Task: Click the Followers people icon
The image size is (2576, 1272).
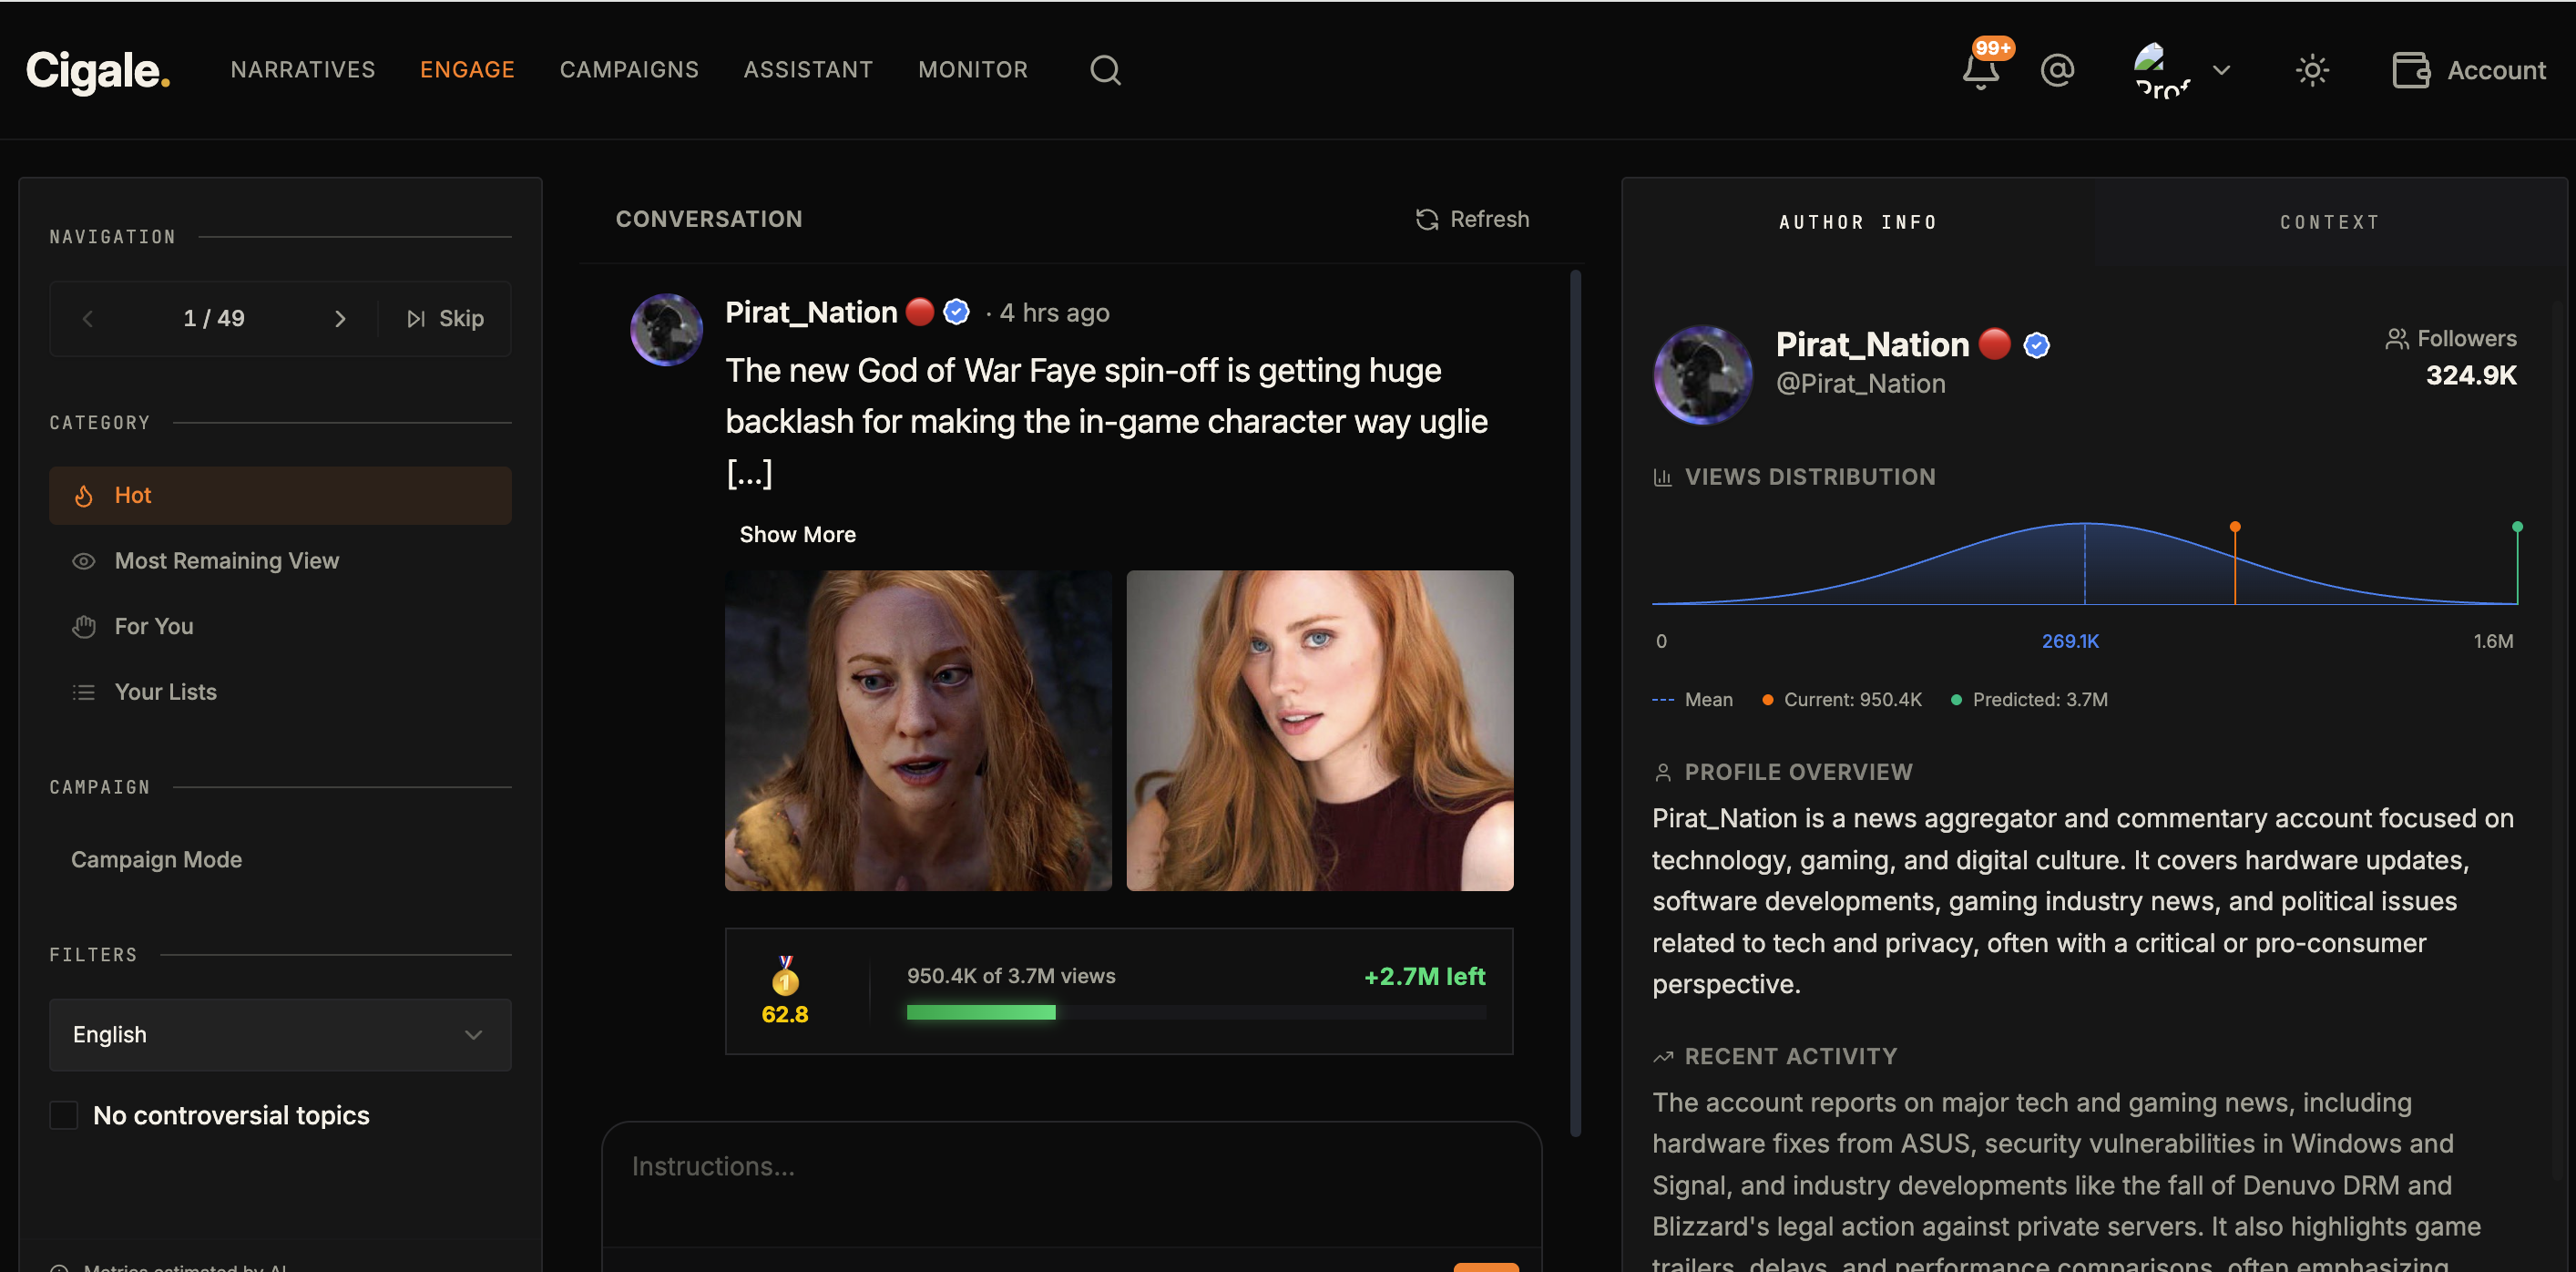Action: 2397,339
